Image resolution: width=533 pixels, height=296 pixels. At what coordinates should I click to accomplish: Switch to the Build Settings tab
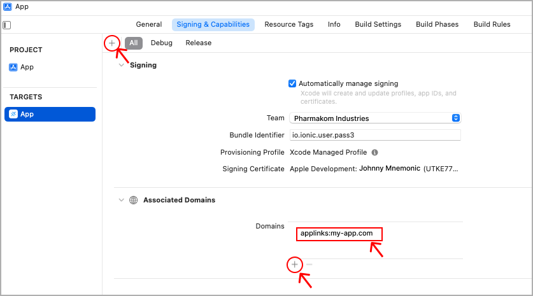(378, 25)
